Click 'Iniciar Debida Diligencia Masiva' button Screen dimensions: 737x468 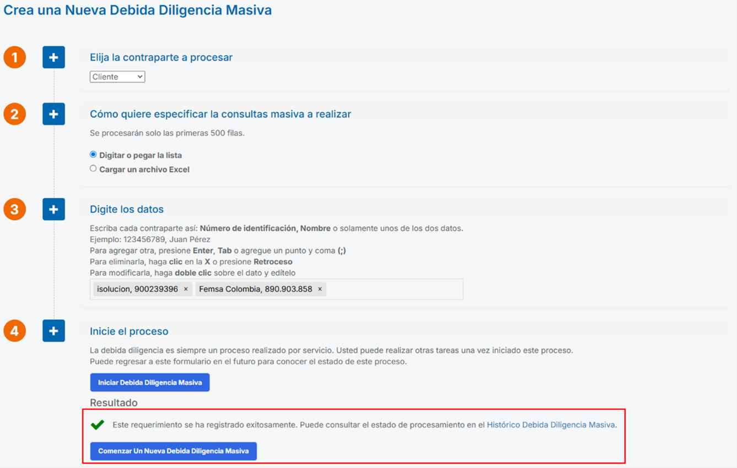[x=149, y=382]
